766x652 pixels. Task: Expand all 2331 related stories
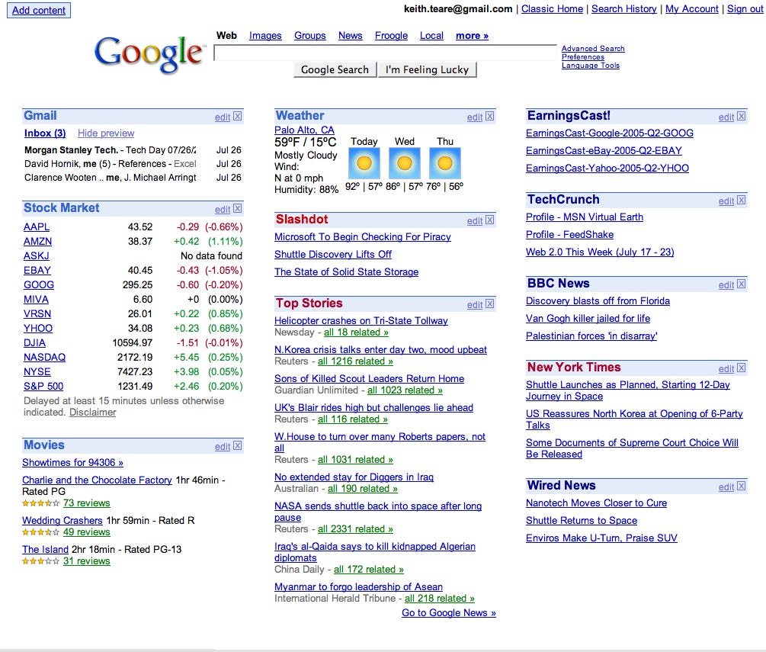[x=356, y=528]
